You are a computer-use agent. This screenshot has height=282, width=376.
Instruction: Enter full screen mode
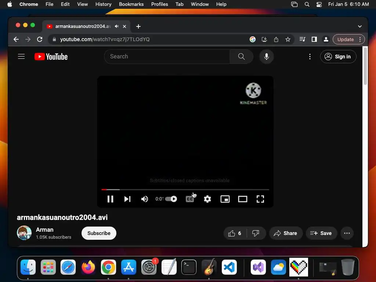(260, 199)
